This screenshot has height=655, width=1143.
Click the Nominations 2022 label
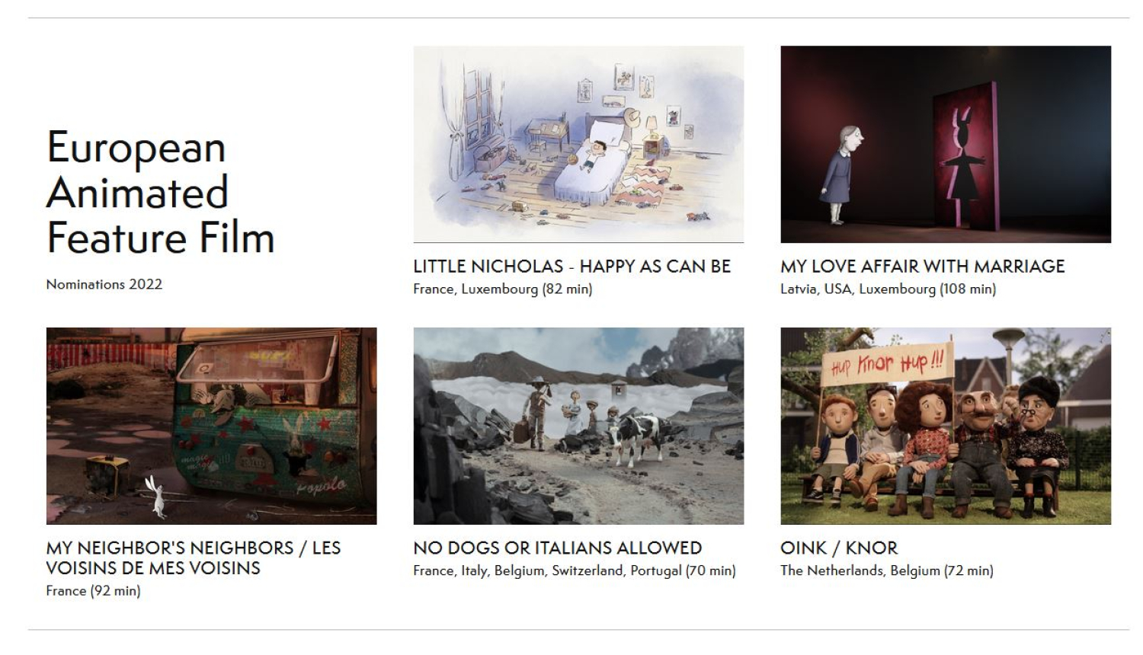(104, 284)
